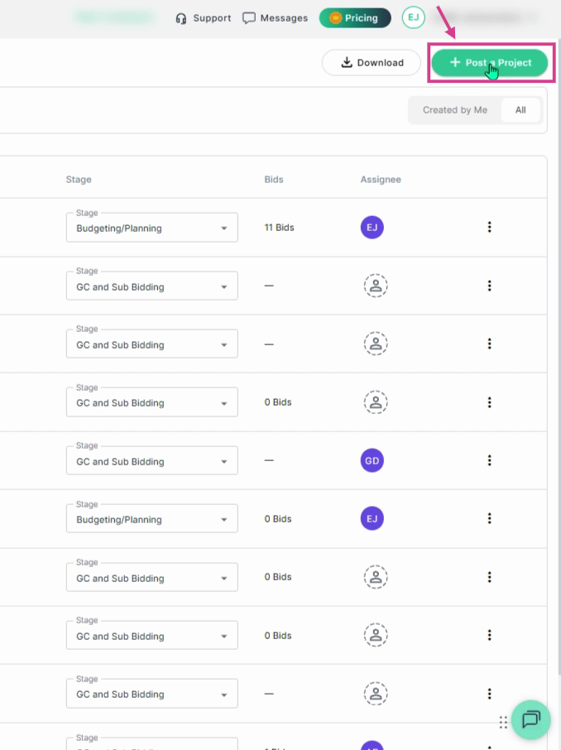561x750 pixels.
Task: Open three-dot menu in 11 Bids row
Action: (489, 227)
